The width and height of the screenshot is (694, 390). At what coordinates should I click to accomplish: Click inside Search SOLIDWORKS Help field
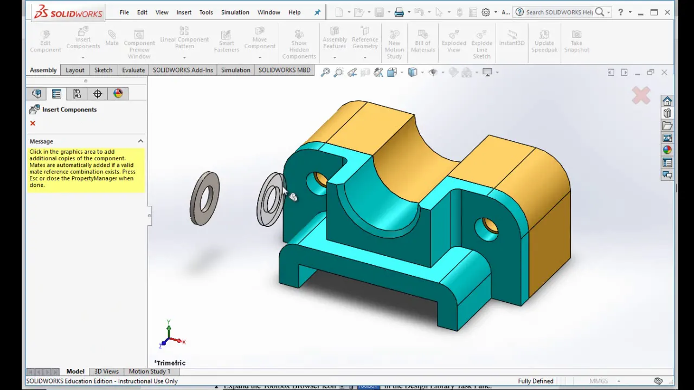pos(559,12)
